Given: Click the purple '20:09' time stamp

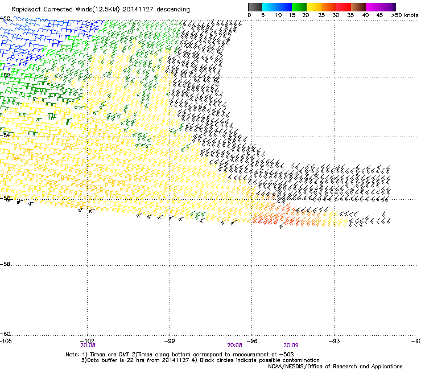Looking at the screenshot, I should (x=291, y=346).
